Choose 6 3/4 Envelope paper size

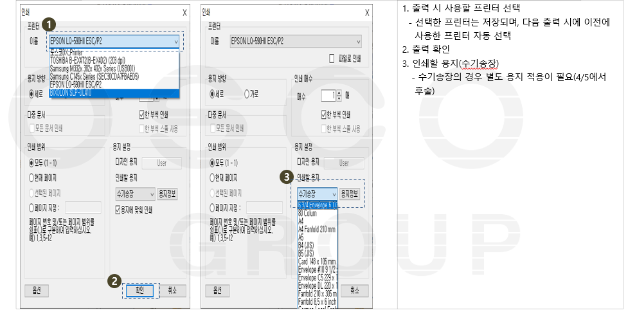coord(318,205)
